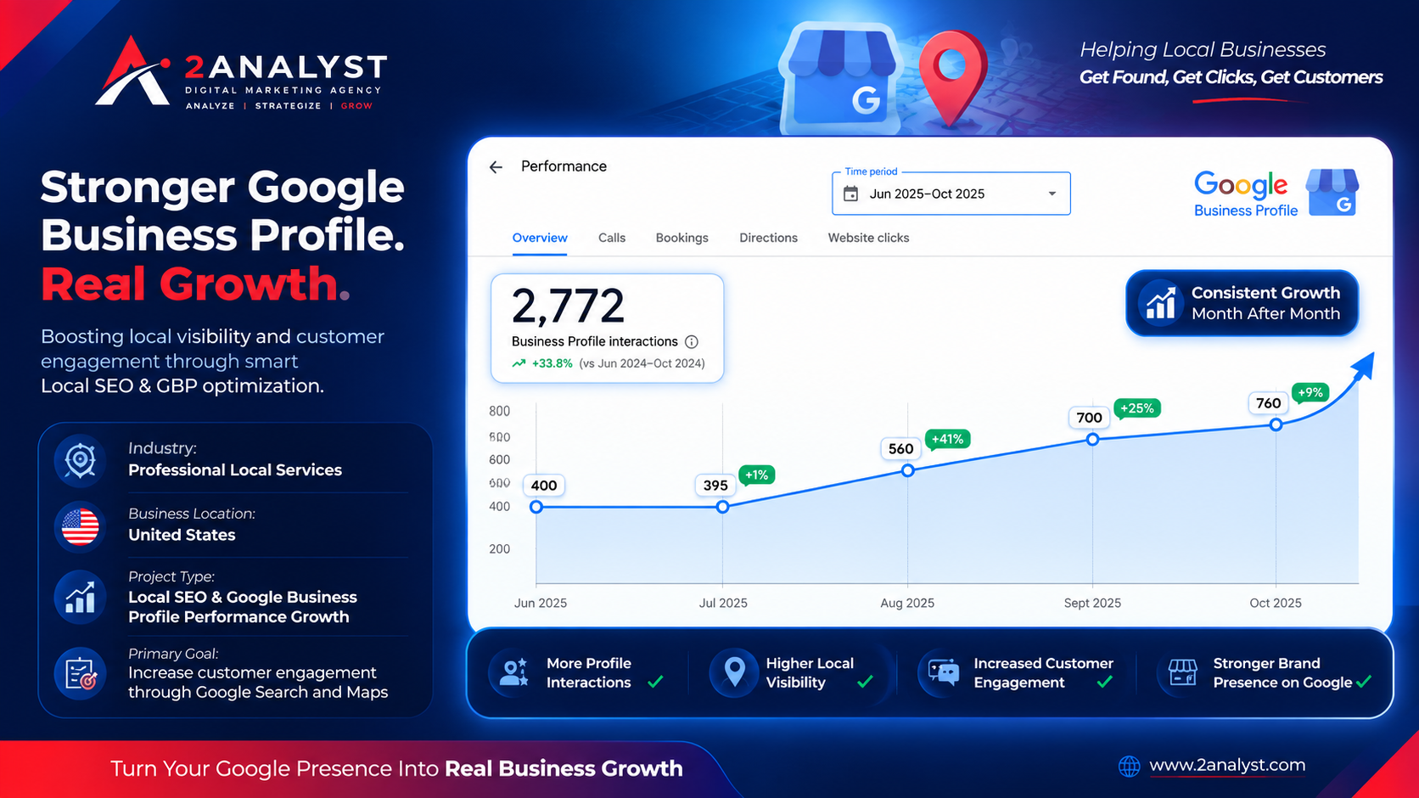Go to the Directions tab

pos(768,238)
